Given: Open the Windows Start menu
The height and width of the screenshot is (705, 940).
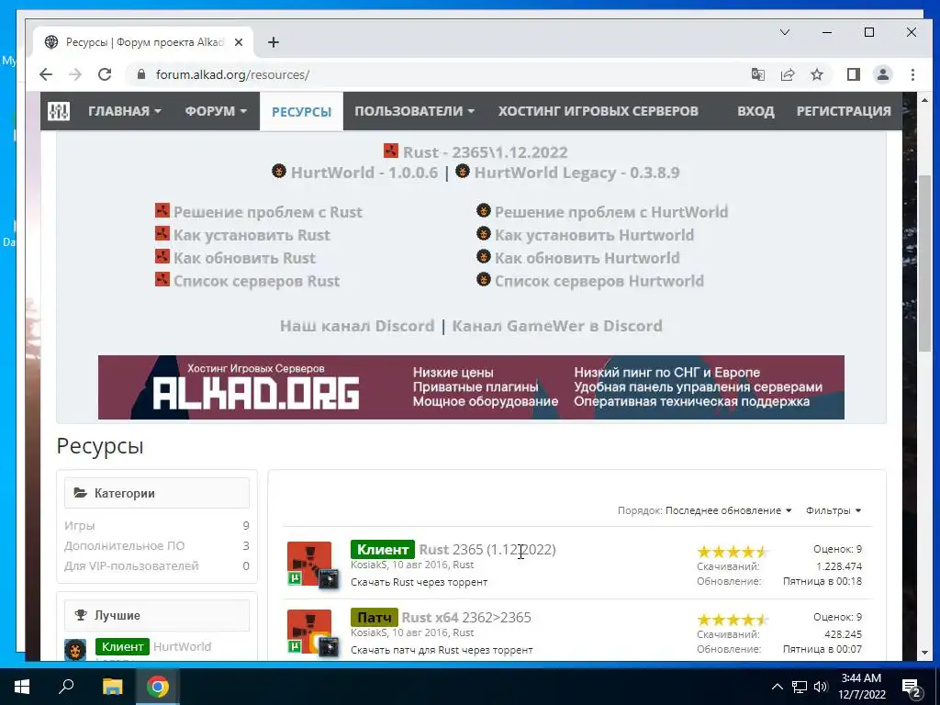Looking at the screenshot, I should point(22,687).
